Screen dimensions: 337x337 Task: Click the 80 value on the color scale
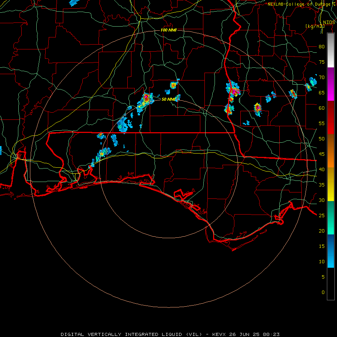point(322,47)
